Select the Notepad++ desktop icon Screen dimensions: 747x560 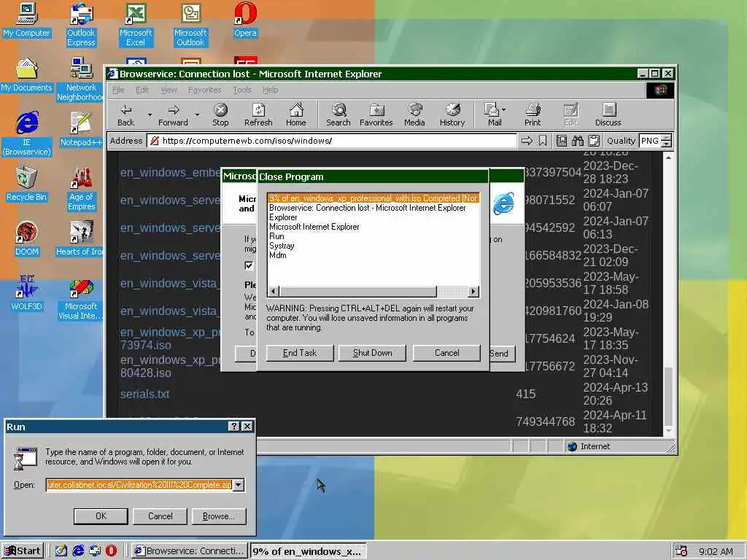(81, 130)
